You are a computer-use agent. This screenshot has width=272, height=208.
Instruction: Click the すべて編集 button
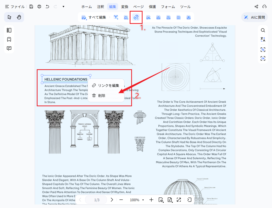(94, 17)
